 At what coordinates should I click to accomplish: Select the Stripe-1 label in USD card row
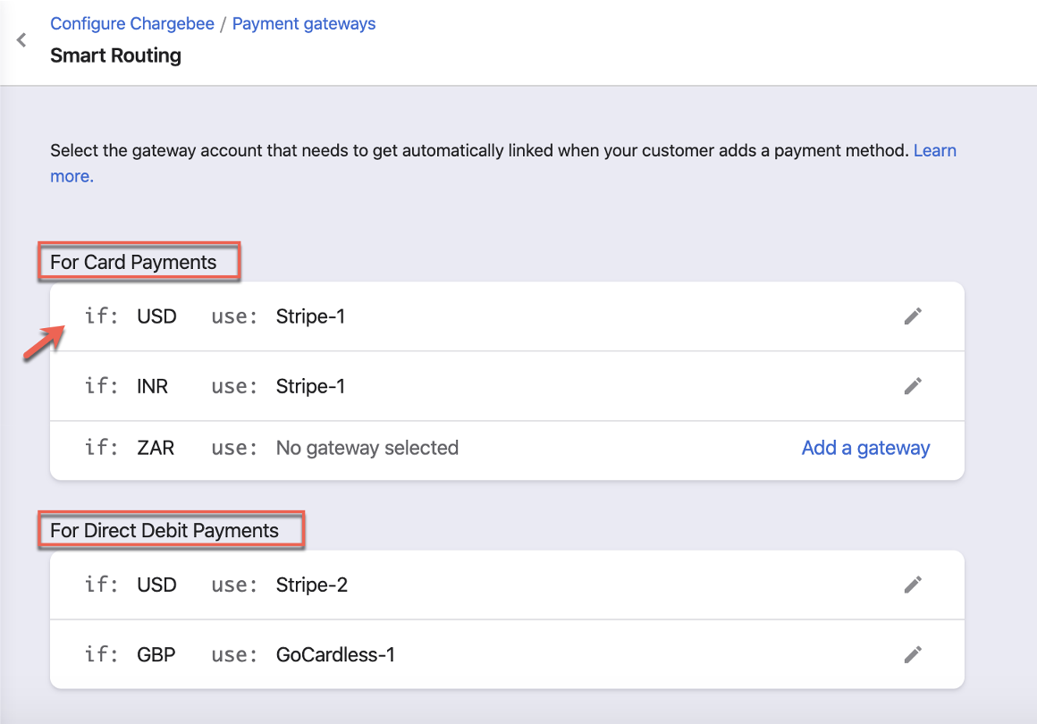pyautogui.click(x=310, y=316)
